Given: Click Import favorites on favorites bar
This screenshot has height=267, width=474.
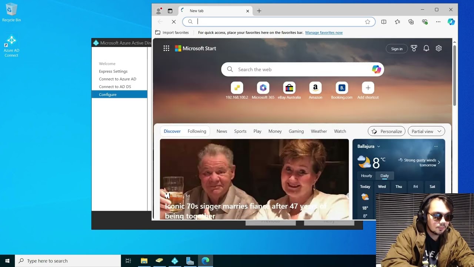Looking at the screenshot, I should pyautogui.click(x=172, y=33).
